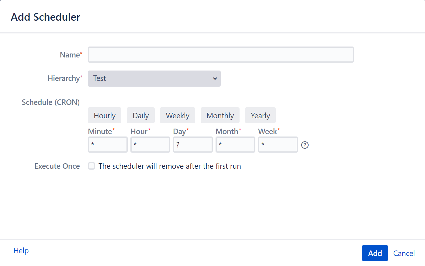Screen dimensions: 425x266
Task: Choose the Daily schedule preset
Action: (140, 116)
